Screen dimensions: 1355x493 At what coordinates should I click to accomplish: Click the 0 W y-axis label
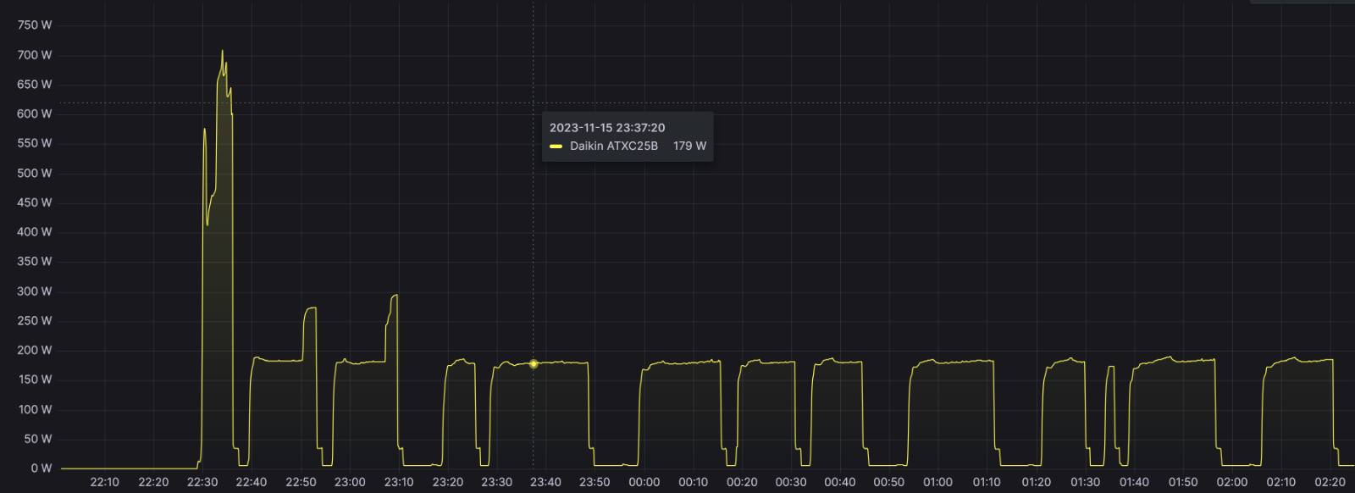[41, 468]
